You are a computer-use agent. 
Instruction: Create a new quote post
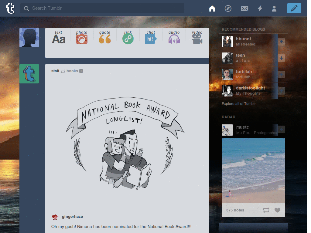coord(105,37)
